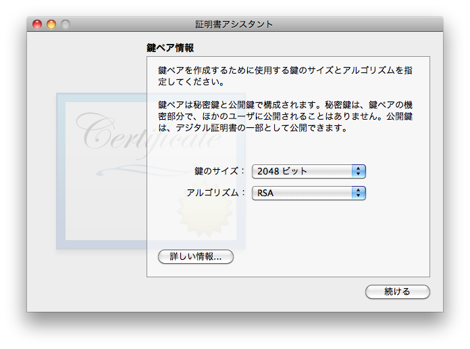
Task: Click the 鍵ペア情報 heading
Action: point(170,48)
